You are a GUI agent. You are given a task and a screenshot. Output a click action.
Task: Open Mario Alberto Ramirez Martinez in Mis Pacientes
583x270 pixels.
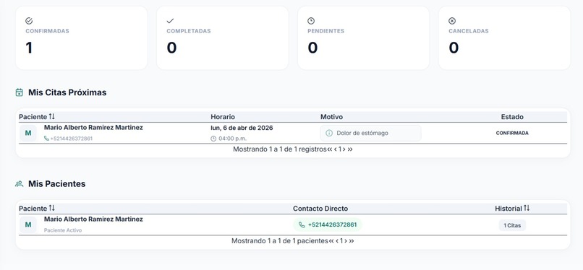point(93,219)
